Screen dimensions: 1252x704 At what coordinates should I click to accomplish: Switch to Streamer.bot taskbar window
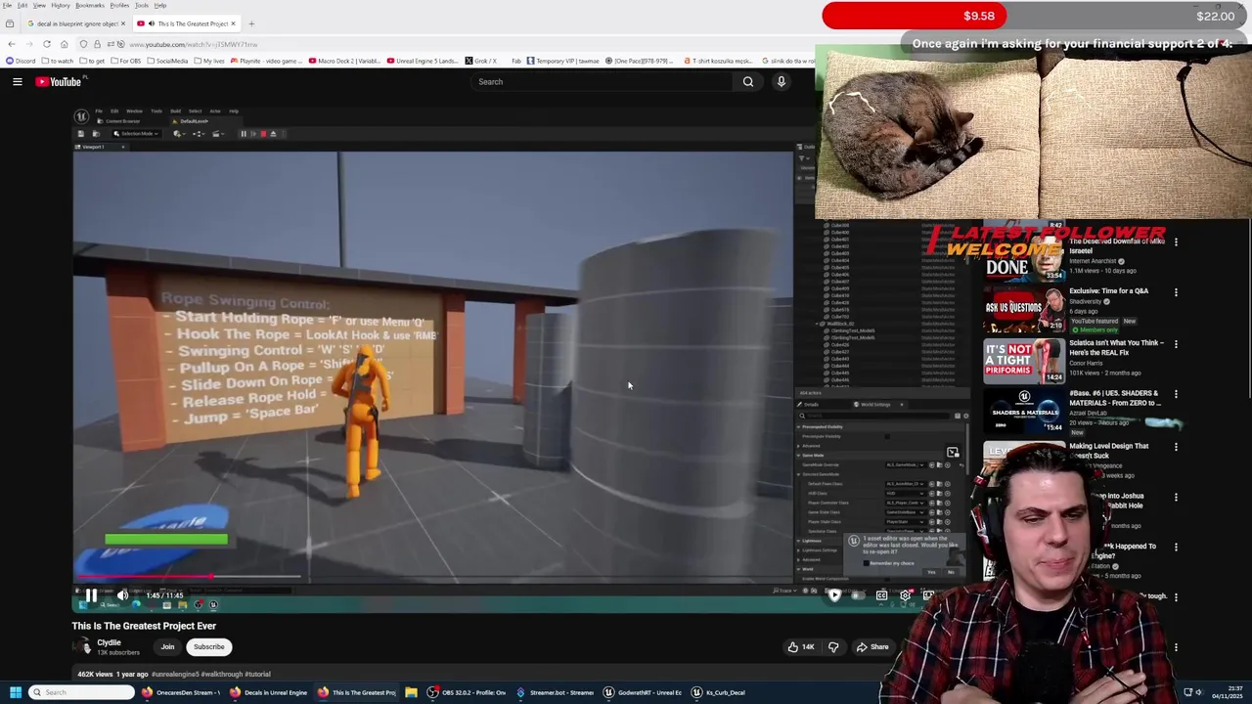pos(555,692)
